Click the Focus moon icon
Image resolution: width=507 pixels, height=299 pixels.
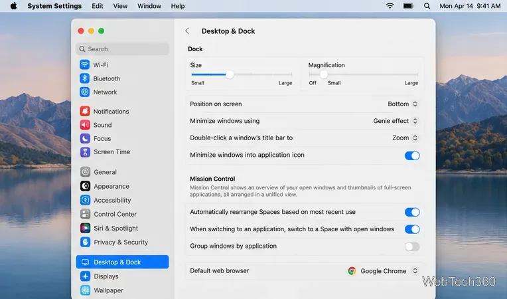pos(85,138)
